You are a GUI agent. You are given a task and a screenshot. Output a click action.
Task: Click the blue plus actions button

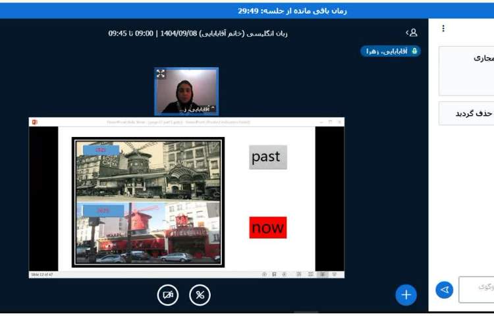point(406,295)
